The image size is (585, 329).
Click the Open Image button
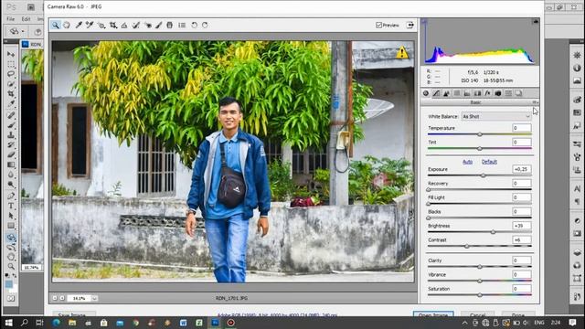click(433, 314)
